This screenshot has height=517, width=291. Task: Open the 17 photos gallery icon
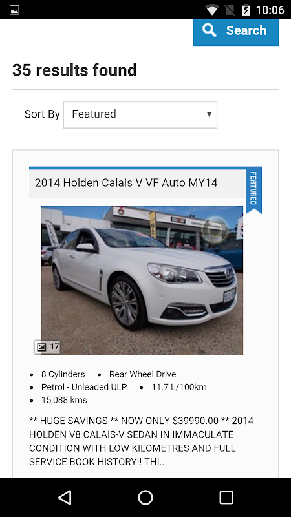[47, 347]
